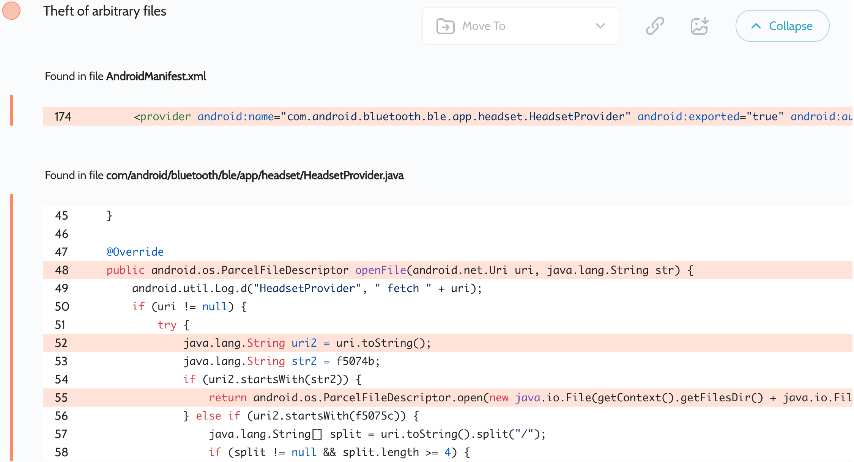Image resolution: width=854 pixels, height=462 pixels.
Task: Click the AndroidManifest.xml file name
Action: coord(156,76)
